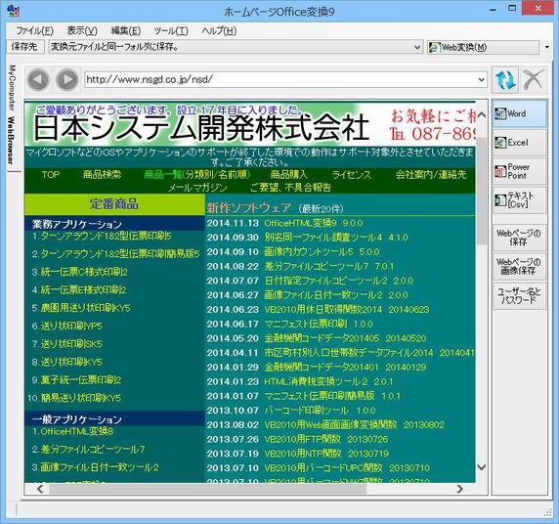Expand the 保存先 save location dropdown

pyautogui.click(x=416, y=47)
